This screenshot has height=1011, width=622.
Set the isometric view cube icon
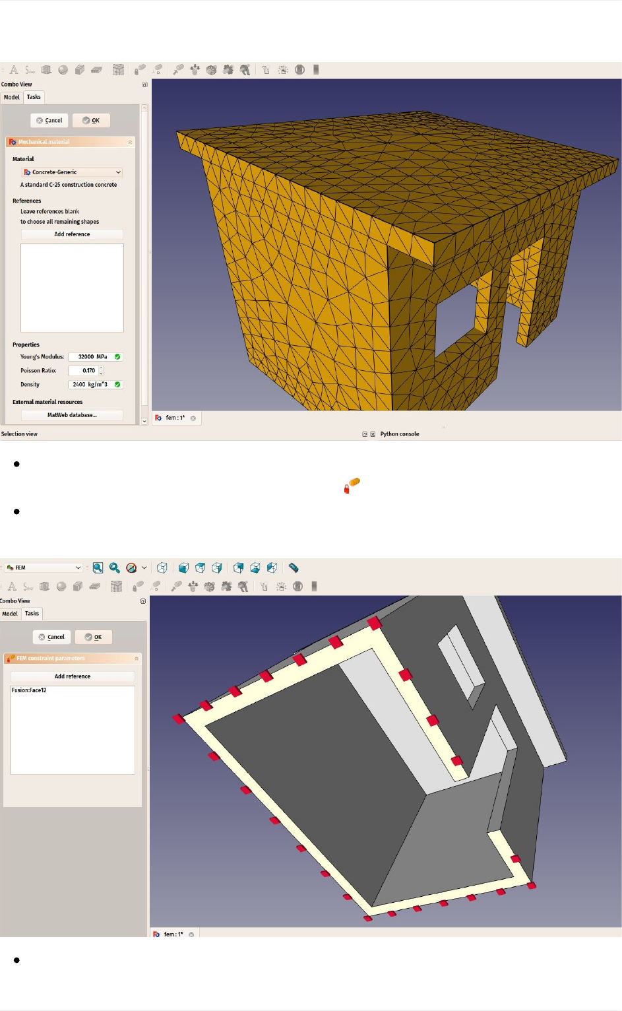[x=162, y=568]
